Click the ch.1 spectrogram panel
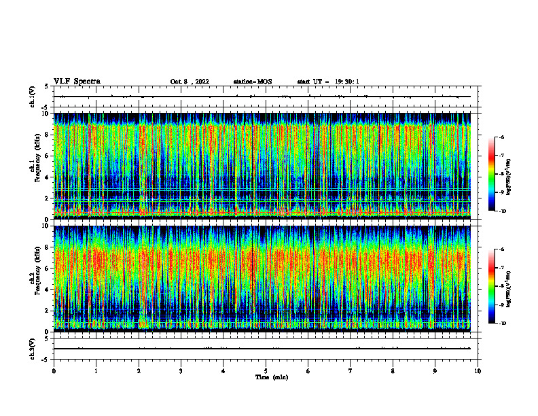Screen dimensions: 538x416 tap(262, 166)
